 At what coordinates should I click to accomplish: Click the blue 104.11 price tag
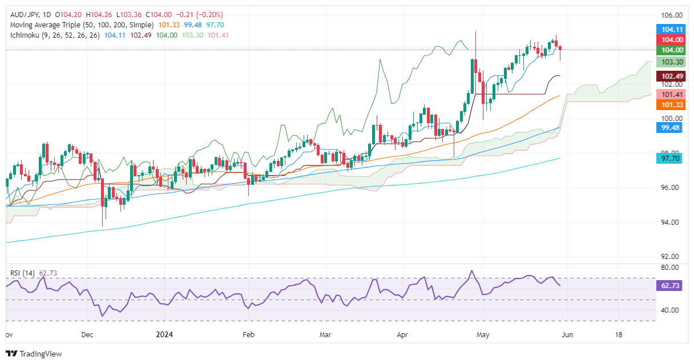point(671,29)
